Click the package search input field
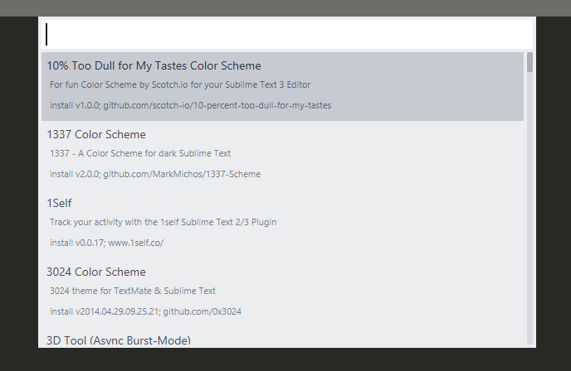The height and width of the screenshot is (371, 571). (285, 34)
